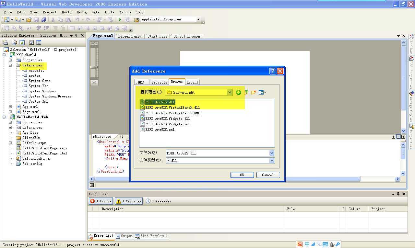The height and width of the screenshot is (248, 415).
Task: Go back with the green arrow in Add Reference
Action: pyautogui.click(x=238, y=92)
